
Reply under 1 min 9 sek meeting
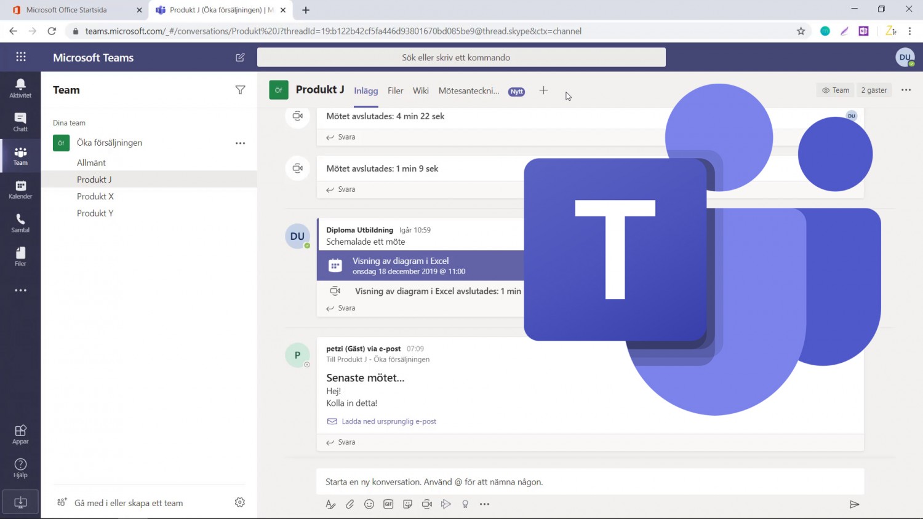341,189
